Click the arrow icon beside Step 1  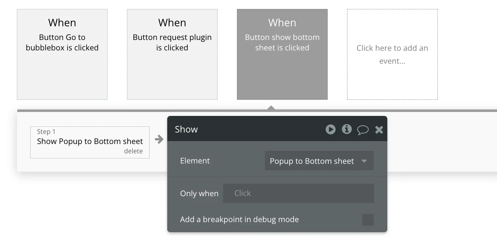tap(159, 139)
